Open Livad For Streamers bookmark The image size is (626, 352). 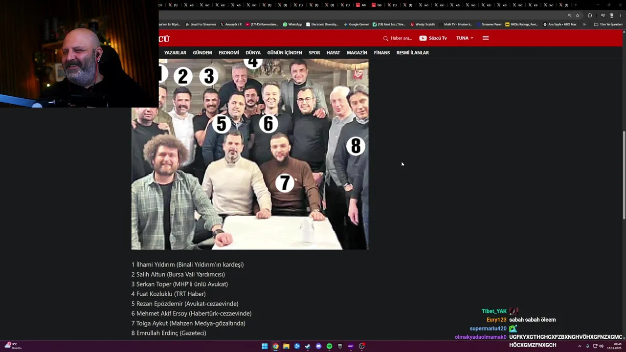(x=201, y=24)
